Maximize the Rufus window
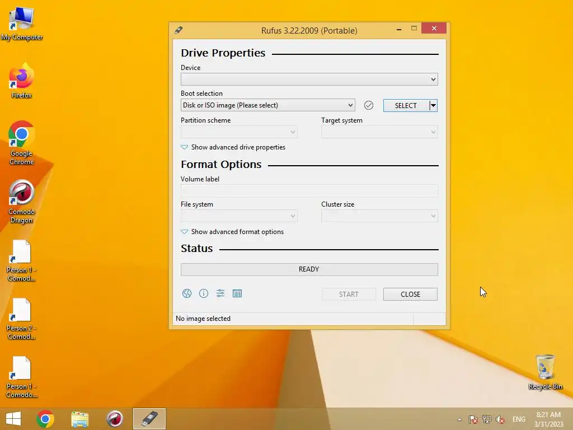The image size is (573, 430). 414,28
